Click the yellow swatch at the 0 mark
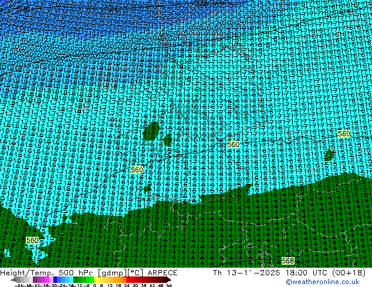 coord(96,279)
